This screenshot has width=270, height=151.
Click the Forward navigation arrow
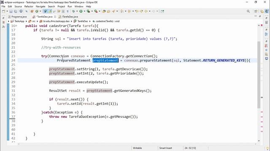(x=154, y=11)
